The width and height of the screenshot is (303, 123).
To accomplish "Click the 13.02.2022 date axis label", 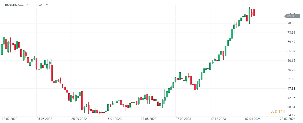I will 10,119.
